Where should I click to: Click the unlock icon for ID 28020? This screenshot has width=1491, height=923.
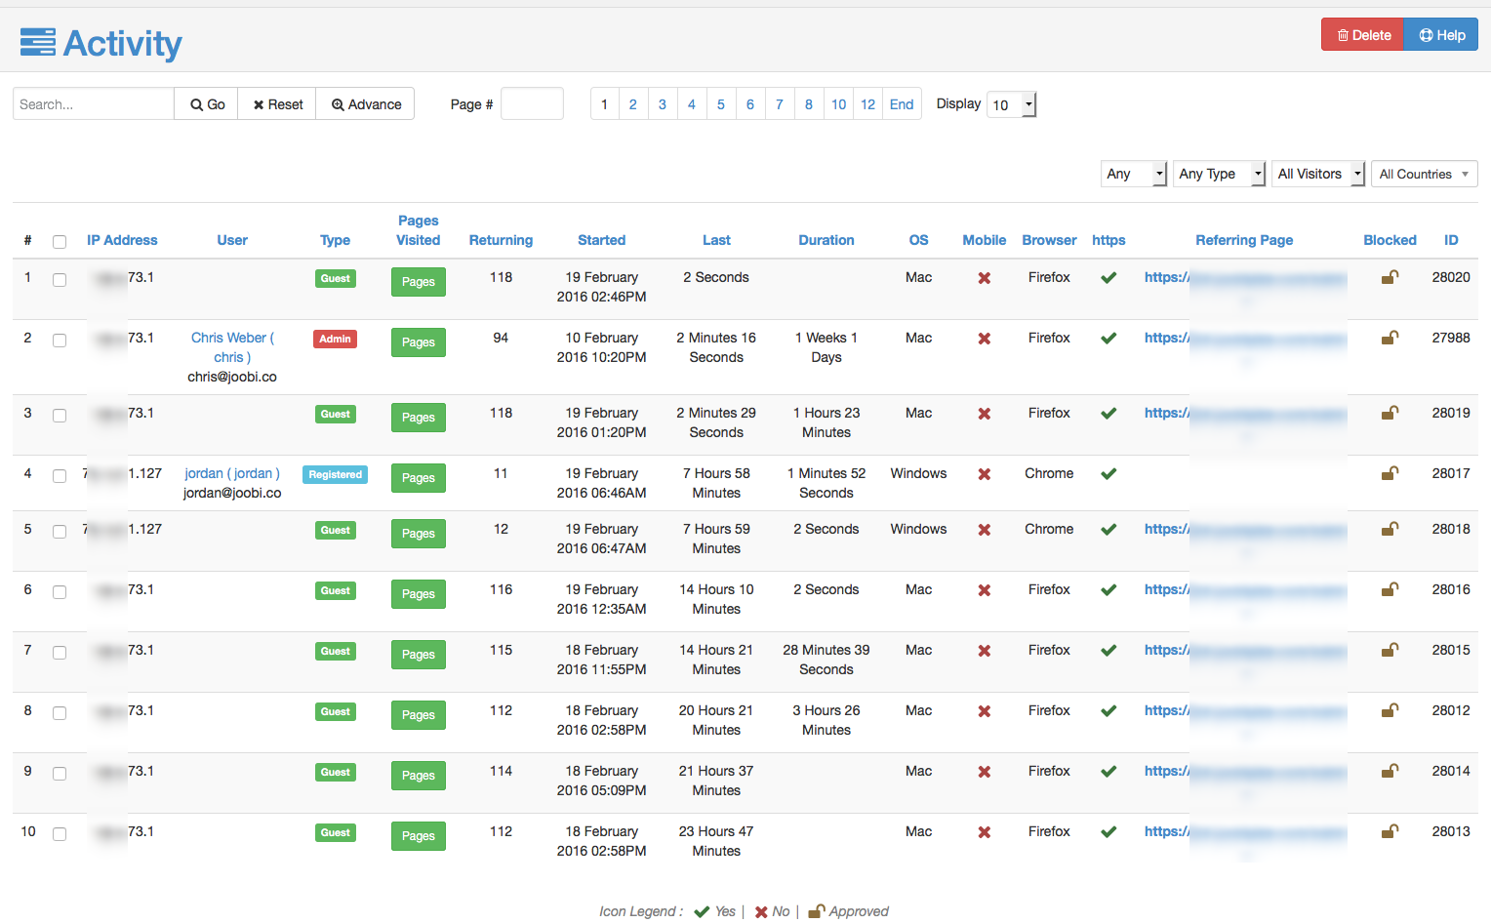(1390, 277)
